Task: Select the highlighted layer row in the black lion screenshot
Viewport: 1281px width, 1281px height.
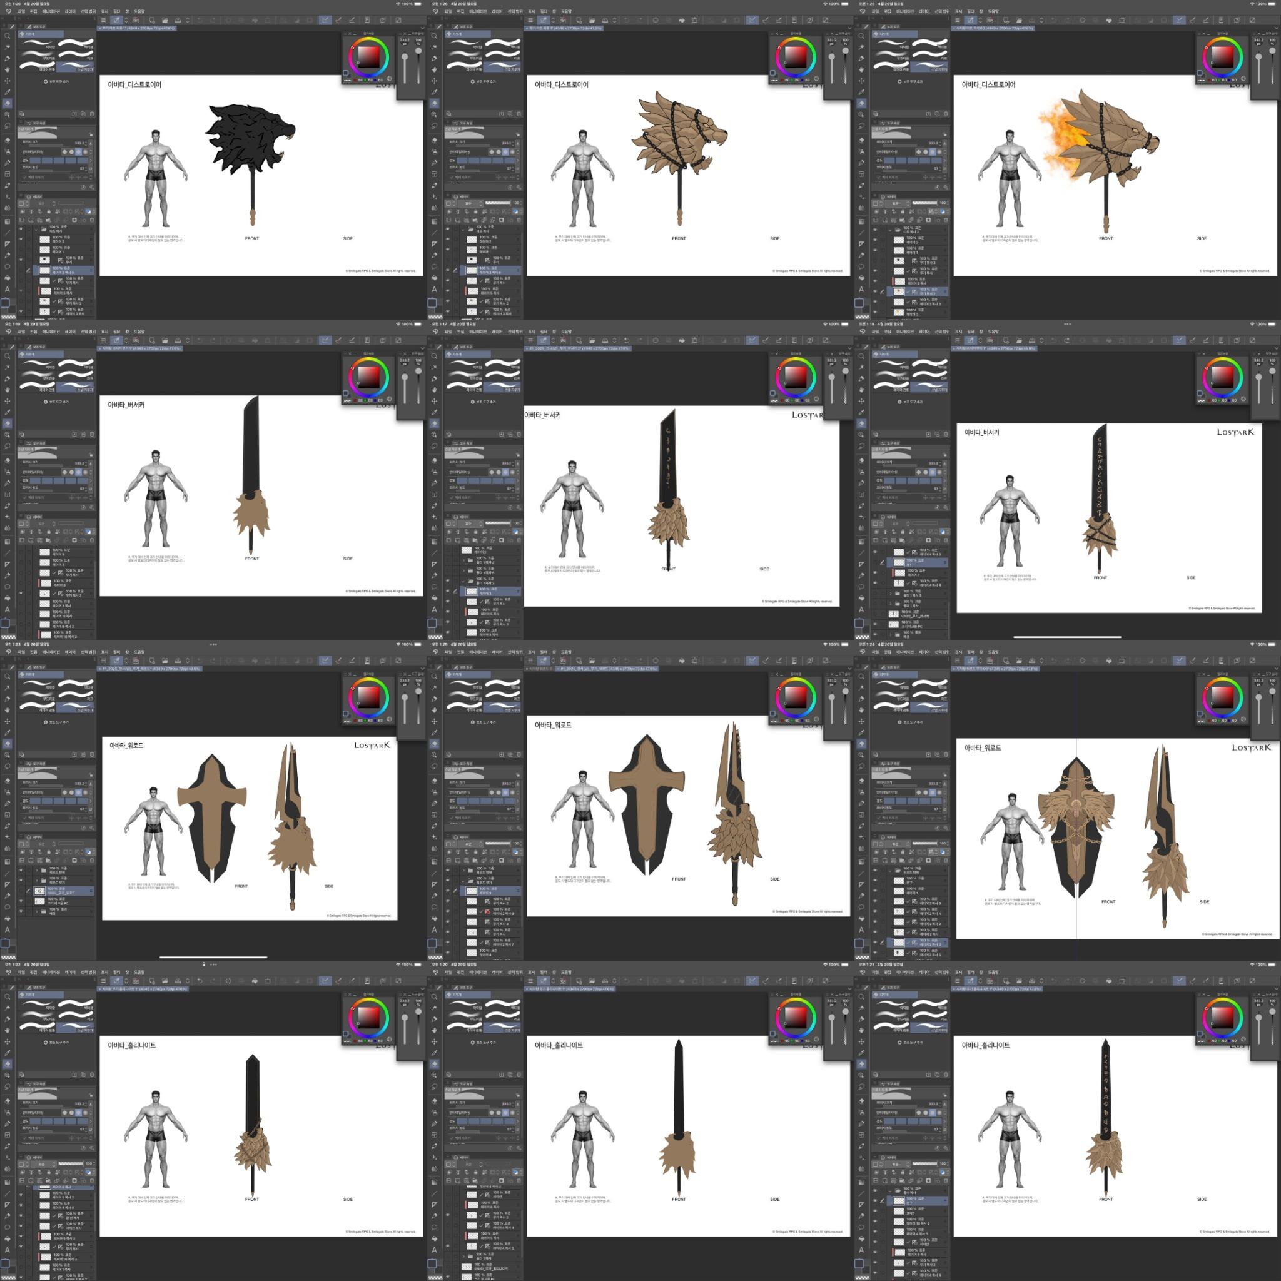Action: [64, 270]
